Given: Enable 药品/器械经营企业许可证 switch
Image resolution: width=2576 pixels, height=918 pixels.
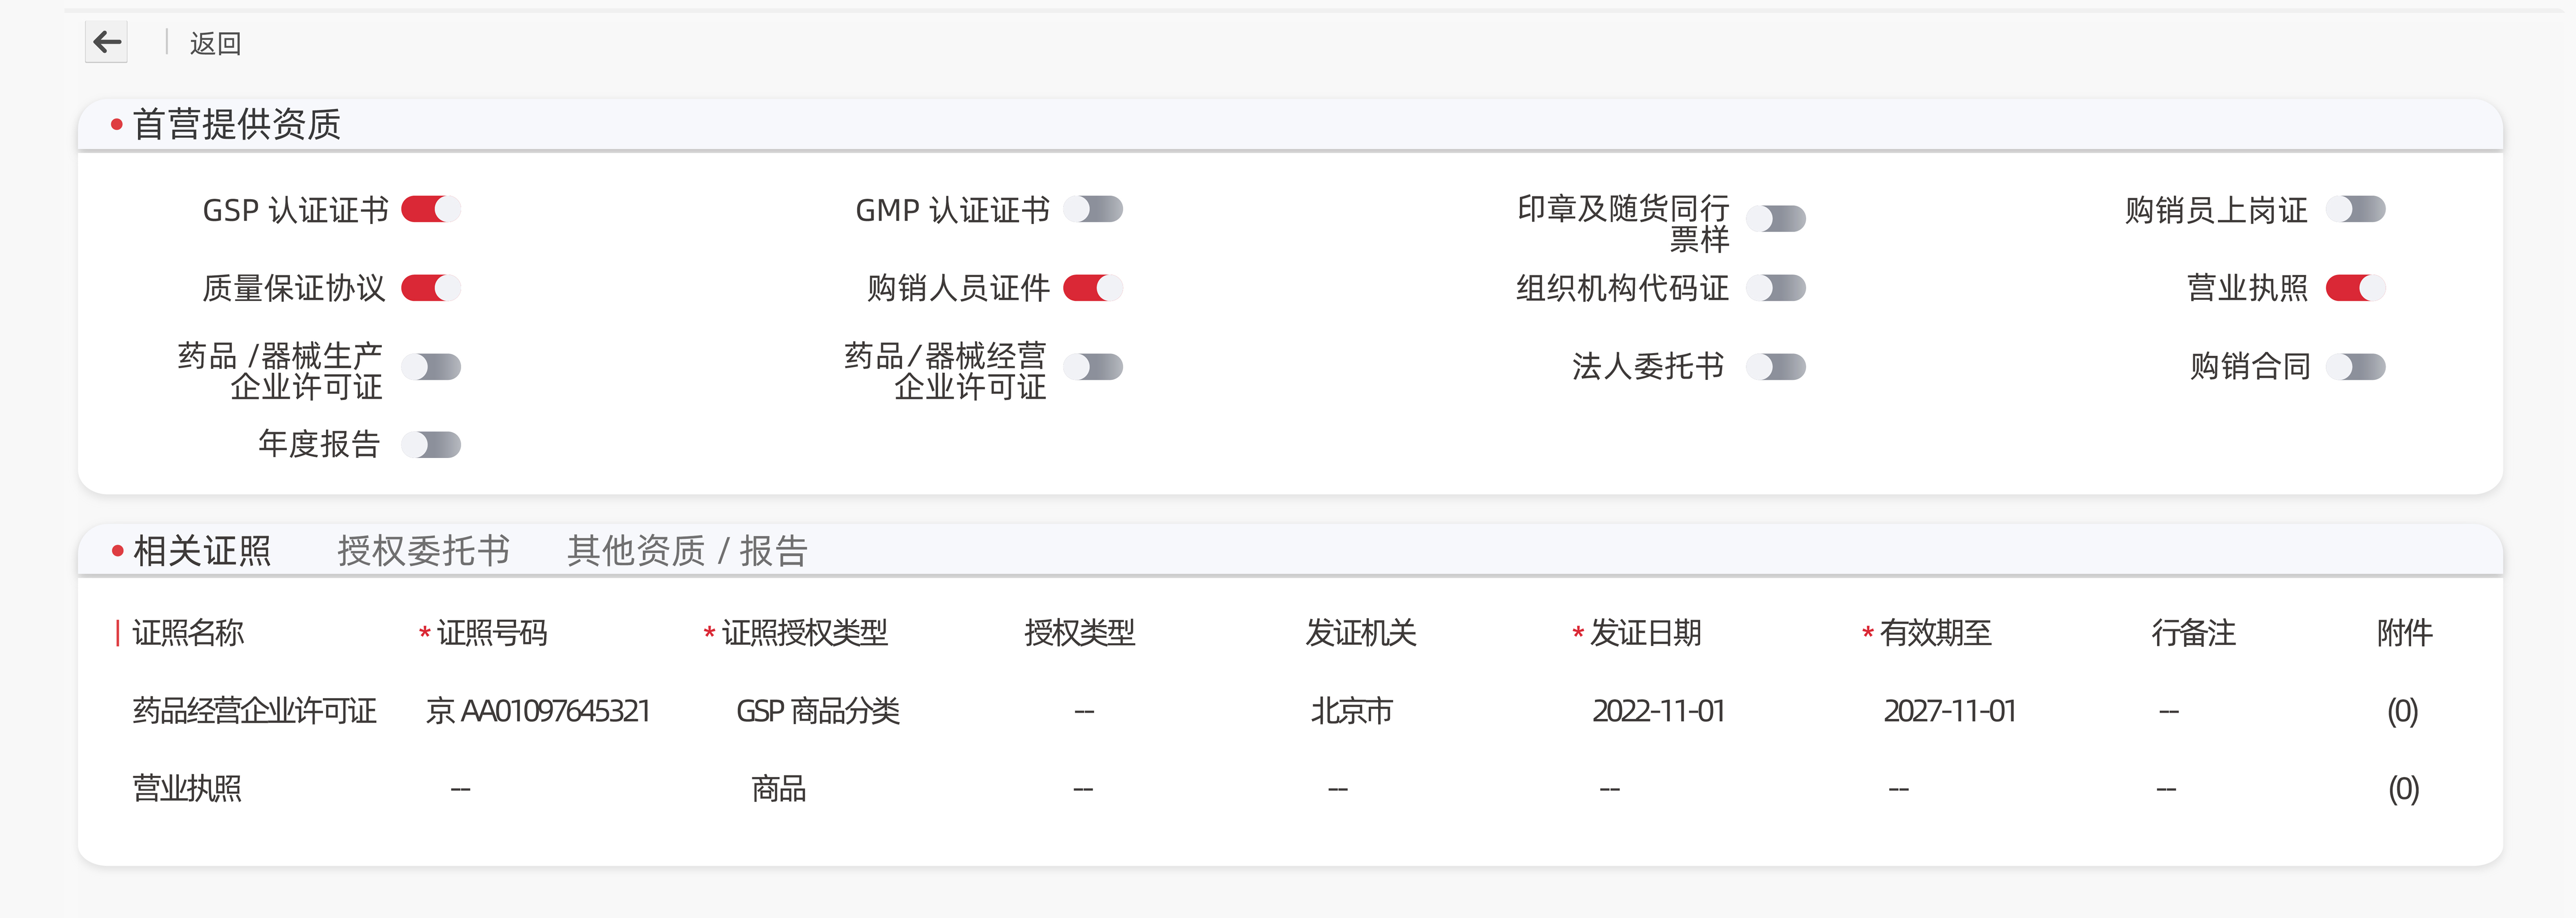Looking at the screenshot, I should (1093, 367).
